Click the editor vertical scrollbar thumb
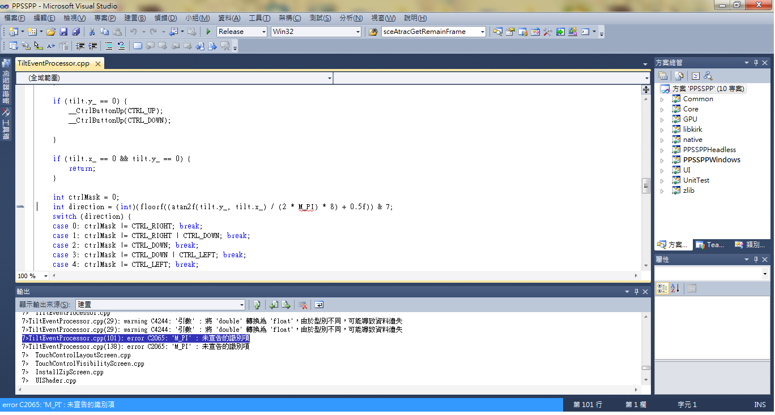Viewport: 775px width, 415px height. [645, 185]
